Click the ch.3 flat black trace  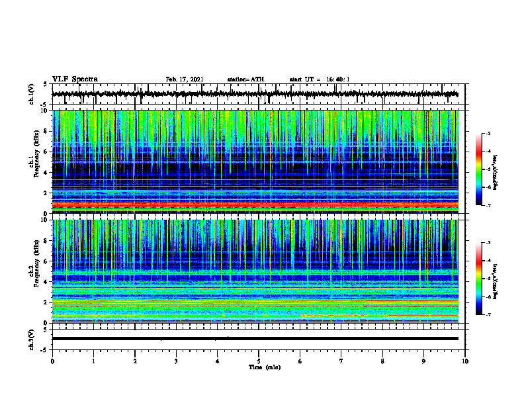pyautogui.click(x=255, y=339)
